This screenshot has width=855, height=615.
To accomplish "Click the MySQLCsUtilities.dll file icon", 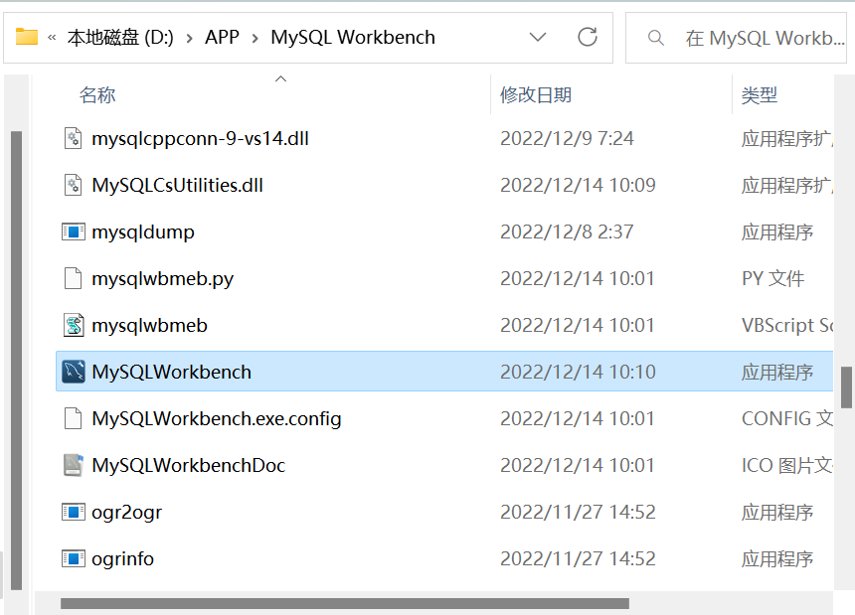I will (x=73, y=185).
